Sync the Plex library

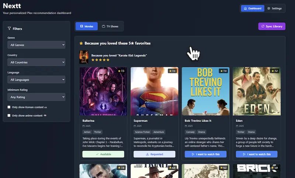[272, 26]
